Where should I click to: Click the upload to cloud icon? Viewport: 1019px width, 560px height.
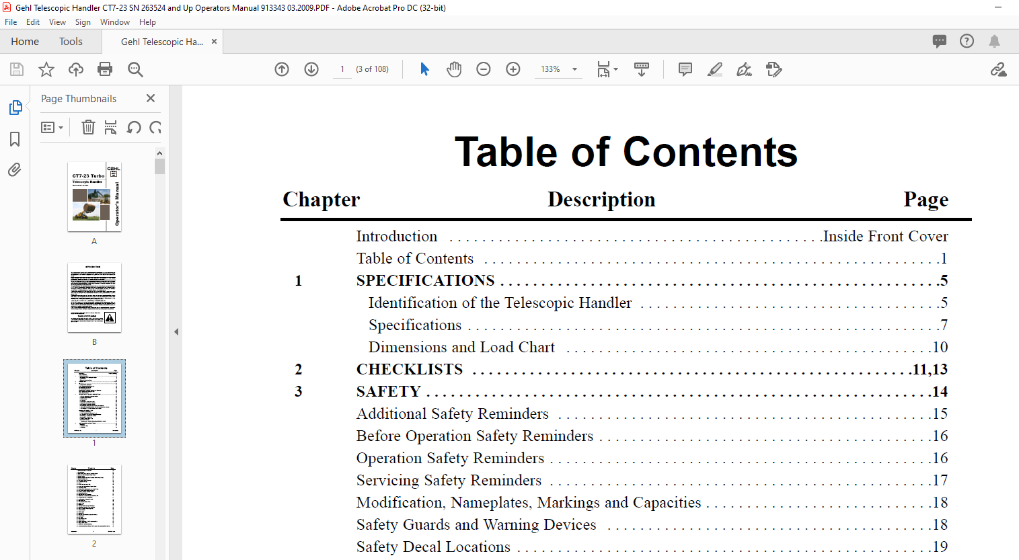76,69
